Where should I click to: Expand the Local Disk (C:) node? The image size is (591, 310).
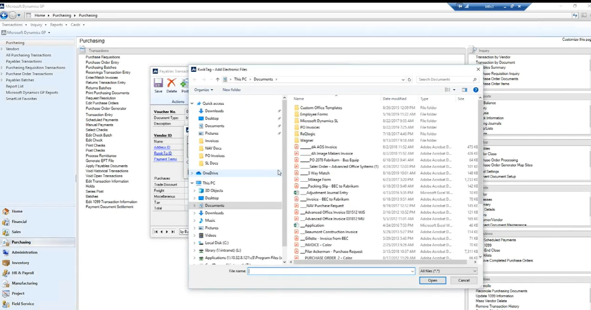[x=194, y=243]
